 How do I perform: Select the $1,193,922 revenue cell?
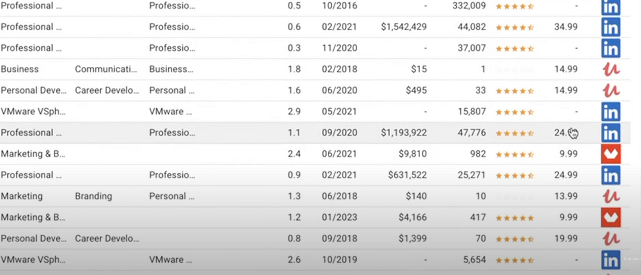click(x=403, y=133)
